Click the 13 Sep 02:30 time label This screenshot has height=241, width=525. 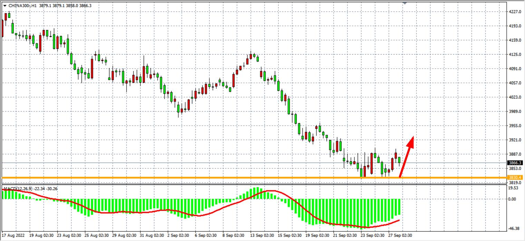[262, 235]
